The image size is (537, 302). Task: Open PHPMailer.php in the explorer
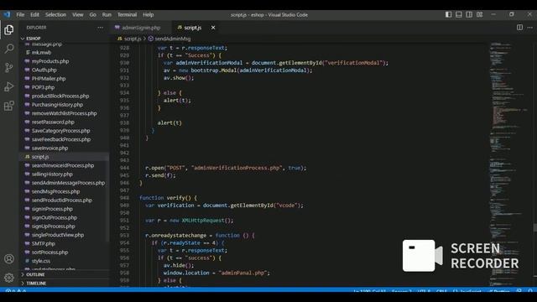[49, 78]
